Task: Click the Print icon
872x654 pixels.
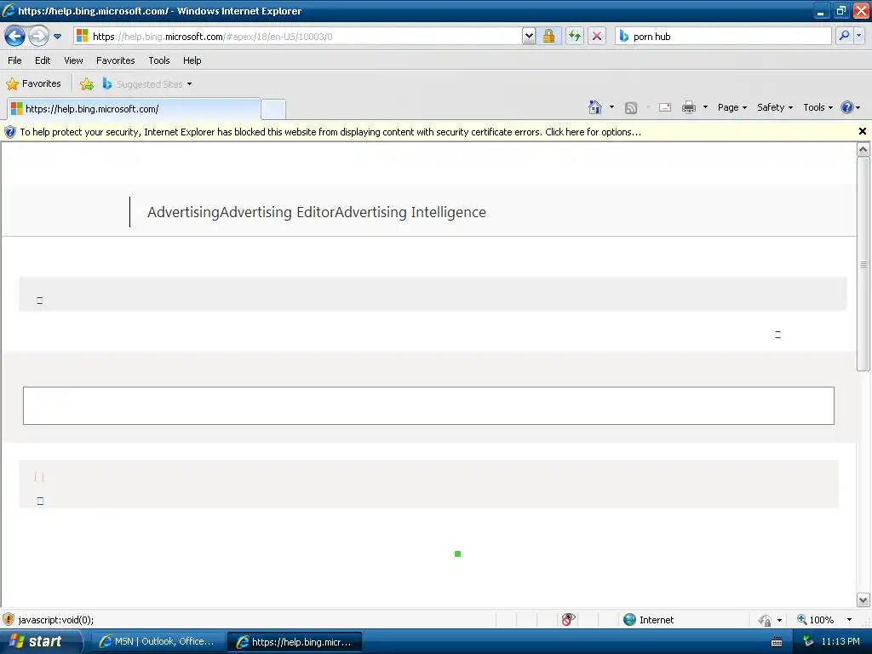Action: tap(689, 107)
